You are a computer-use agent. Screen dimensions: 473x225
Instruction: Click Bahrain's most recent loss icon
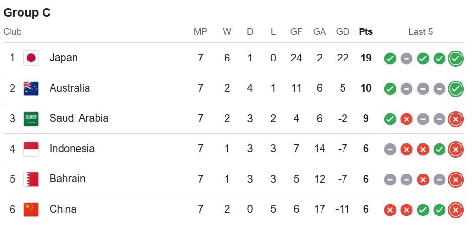pos(456,180)
